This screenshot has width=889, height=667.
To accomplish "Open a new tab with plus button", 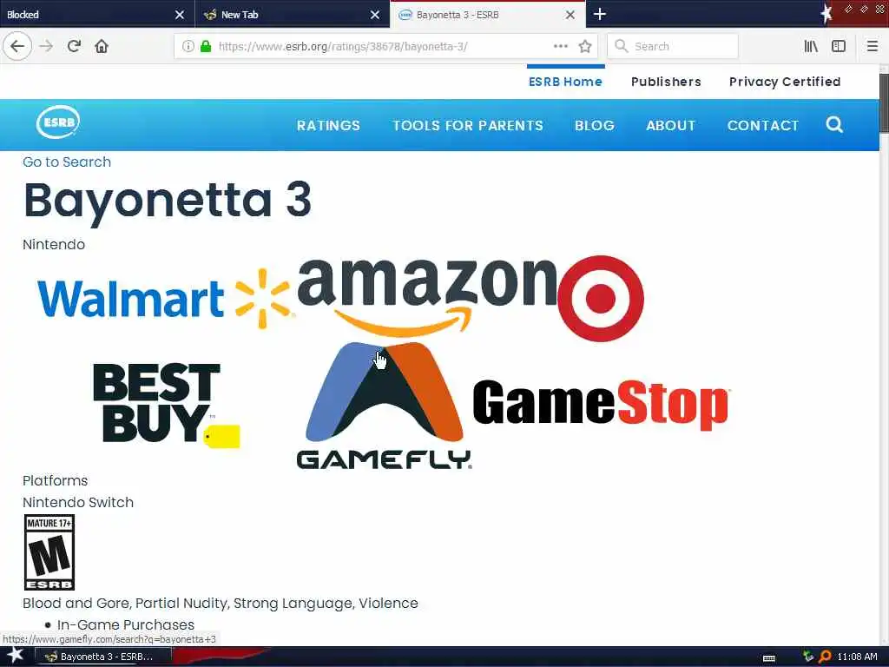I will 600,14.
